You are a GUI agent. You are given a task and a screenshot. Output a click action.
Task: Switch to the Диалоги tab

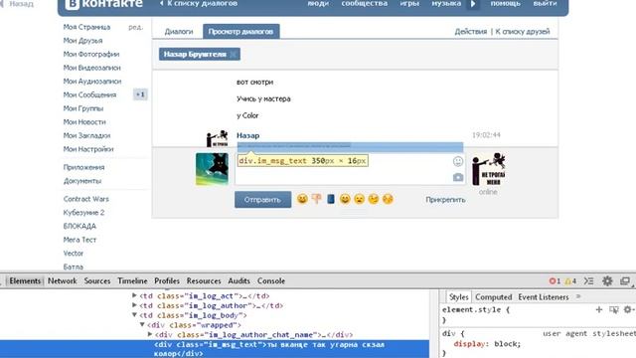(179, 32)
